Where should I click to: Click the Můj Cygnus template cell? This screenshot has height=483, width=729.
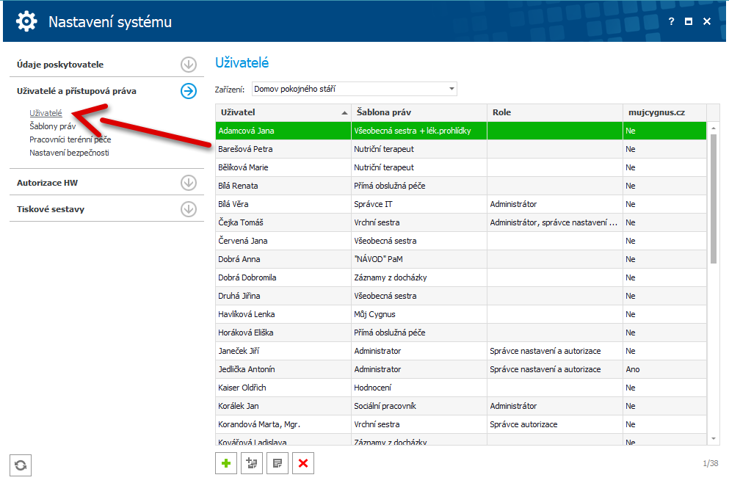[x=419, y=314]
